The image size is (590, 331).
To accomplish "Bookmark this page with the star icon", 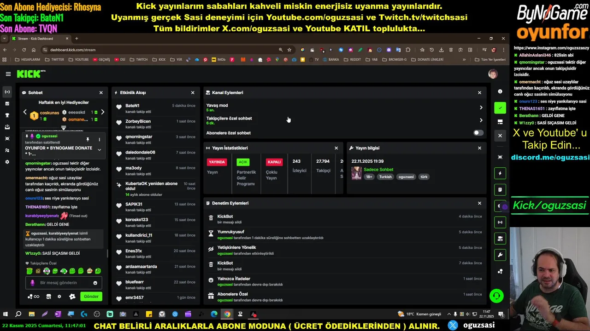I will click(289, 50).
